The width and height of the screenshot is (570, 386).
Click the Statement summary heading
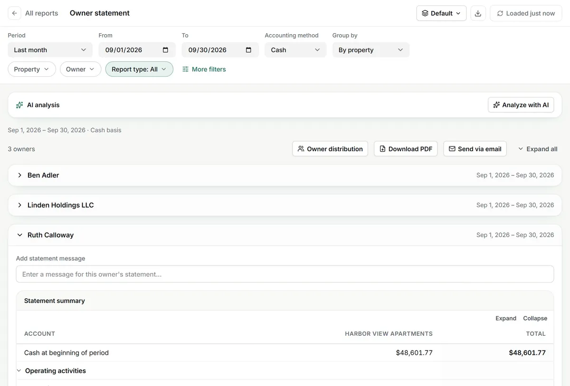(55, 301)
